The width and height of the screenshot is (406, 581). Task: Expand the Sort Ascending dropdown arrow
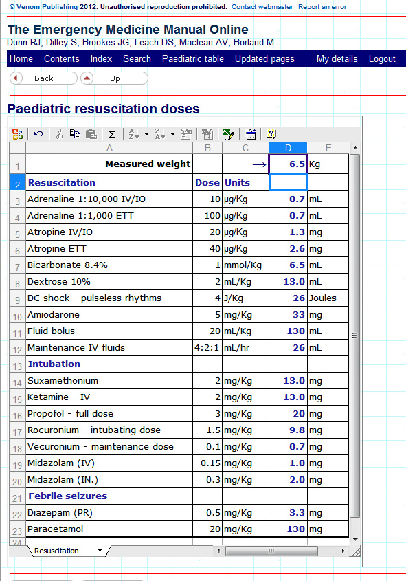146,134
